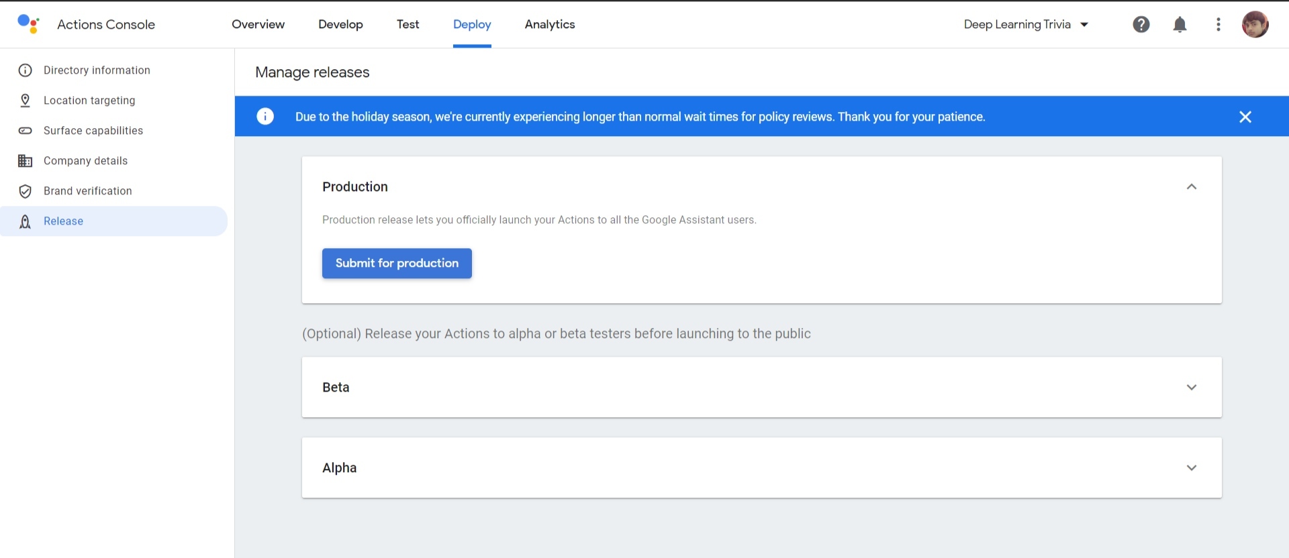Click the Brand verification shield icon
1289x558 pixels.
pos(26,191)
